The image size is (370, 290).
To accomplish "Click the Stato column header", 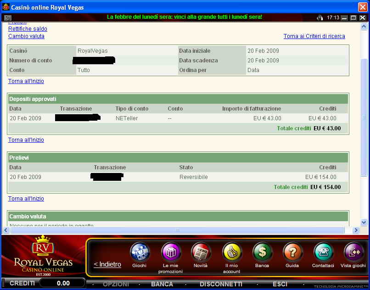I will 186,167.
